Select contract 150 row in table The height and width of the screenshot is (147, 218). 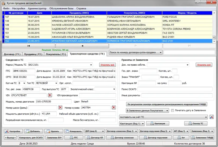pyautogui.click(x=107, y=29)
